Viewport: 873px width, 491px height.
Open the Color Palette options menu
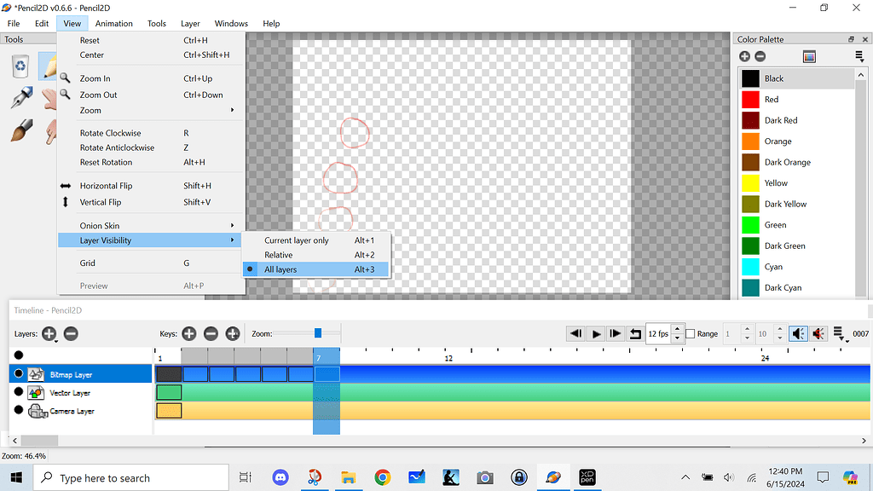coord(859,56)
